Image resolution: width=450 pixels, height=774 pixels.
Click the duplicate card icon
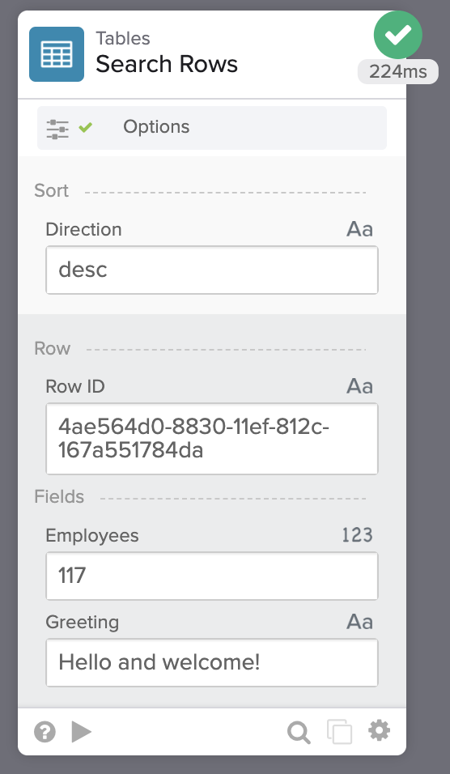tap(339, 732)
